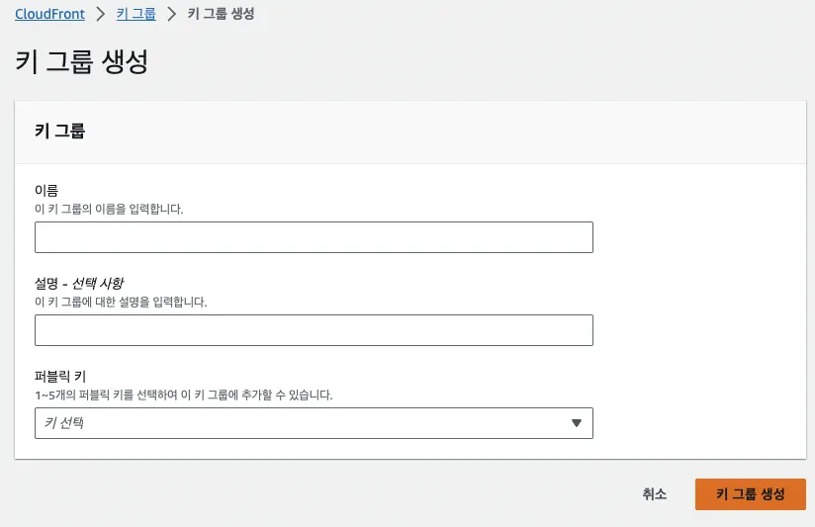Image resolution: width=815 pixels, height=527 pixels.
Task: Click the dropdown arrow in 키 선택
Action: pyautogui.click(x=576, y=423)
